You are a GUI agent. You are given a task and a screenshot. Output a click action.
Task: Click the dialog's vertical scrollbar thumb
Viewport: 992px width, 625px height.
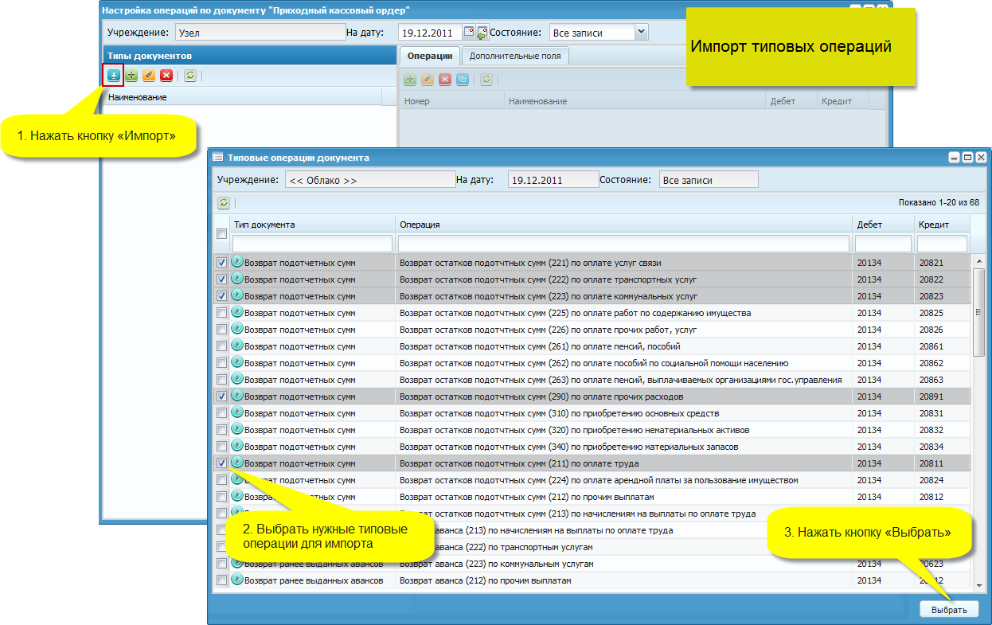coord(979,312)
